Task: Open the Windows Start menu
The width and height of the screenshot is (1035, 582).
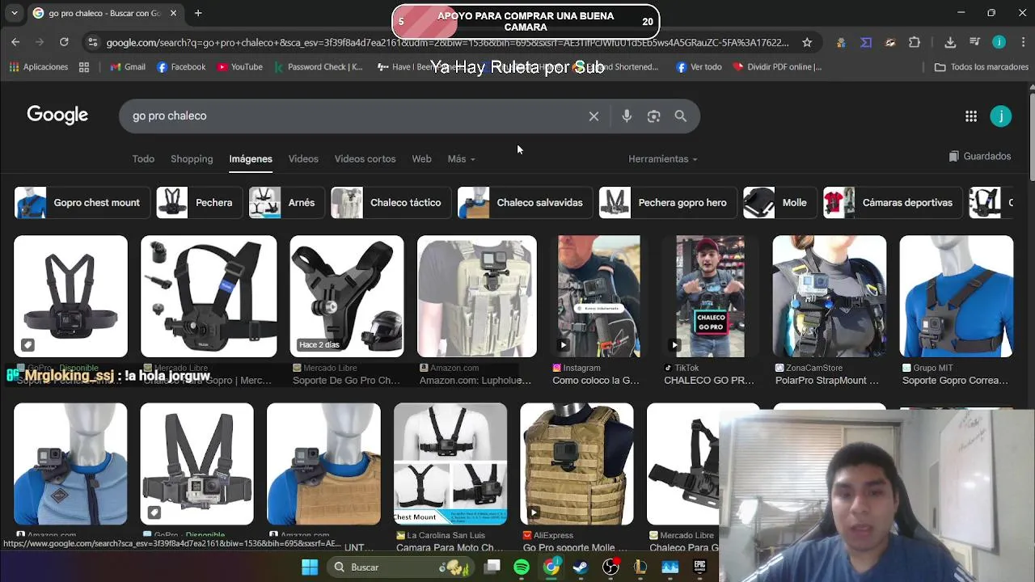Action: click(x=310, y=567)
